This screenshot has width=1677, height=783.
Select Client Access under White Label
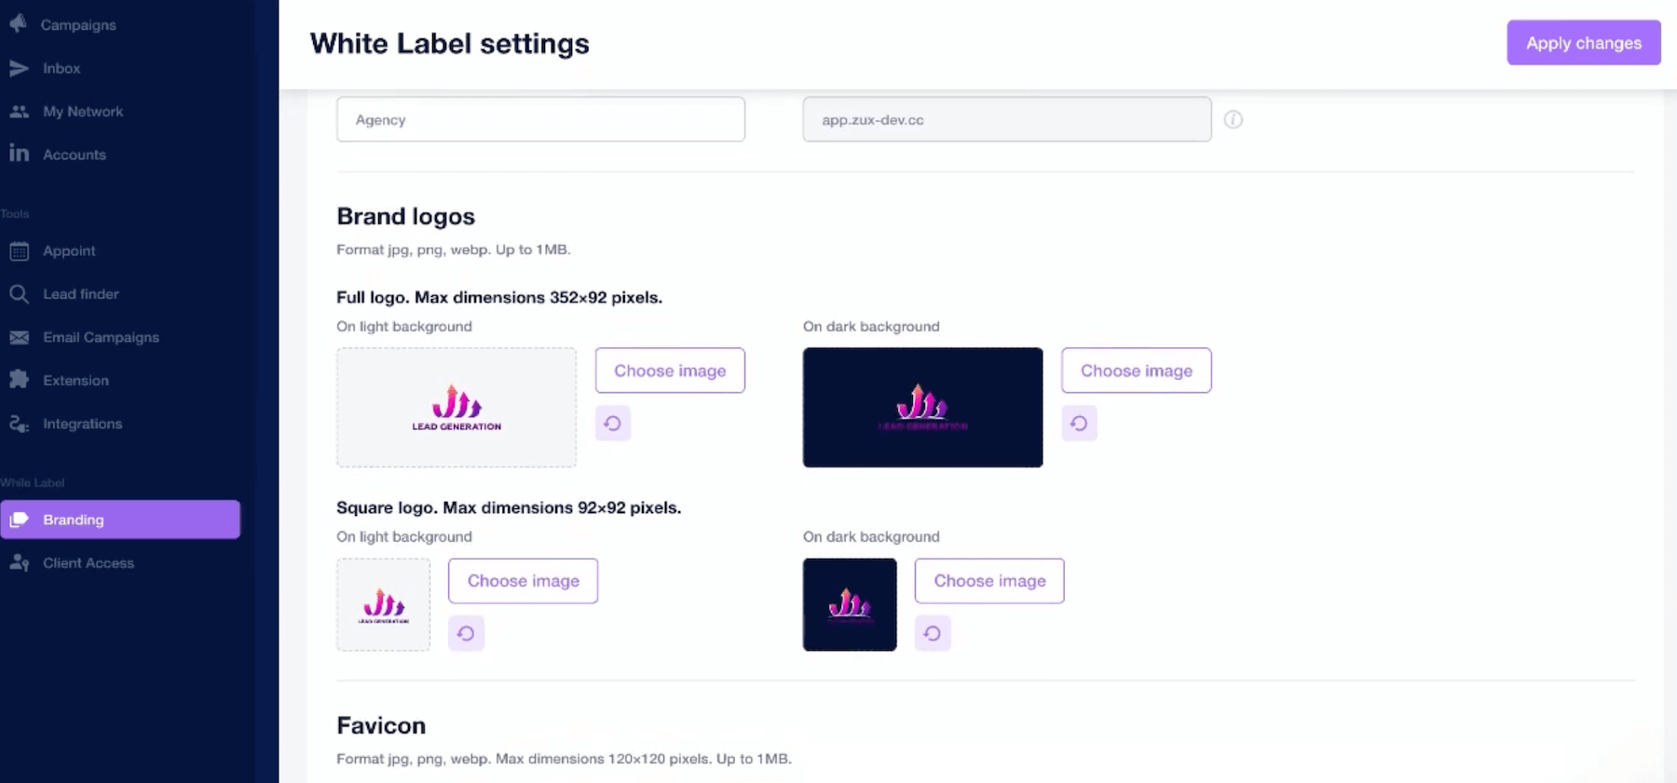88,563
